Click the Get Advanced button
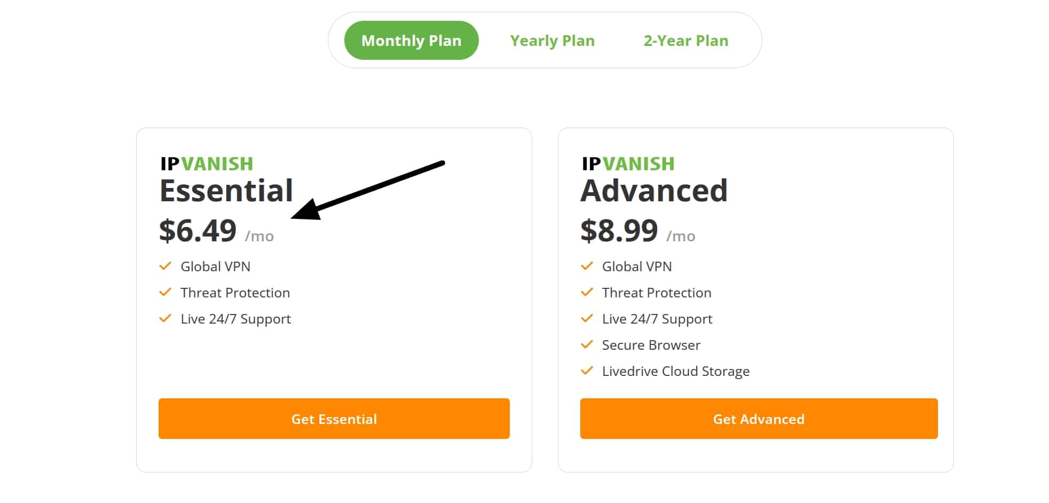 [x=759, y=419]
